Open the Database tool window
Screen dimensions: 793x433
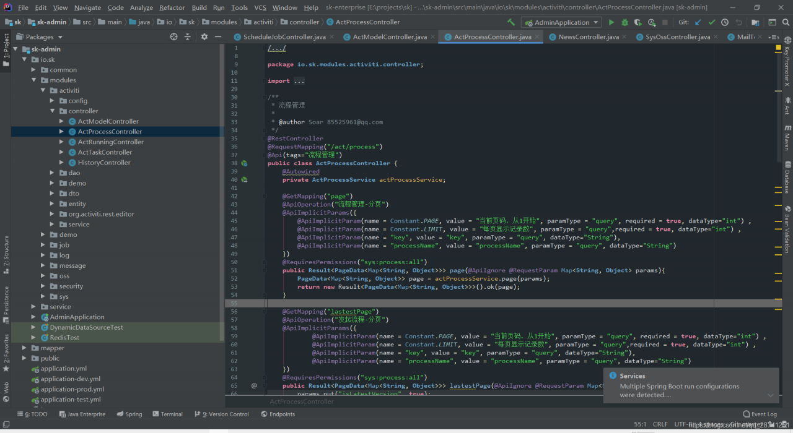click(x=787, y=178)
